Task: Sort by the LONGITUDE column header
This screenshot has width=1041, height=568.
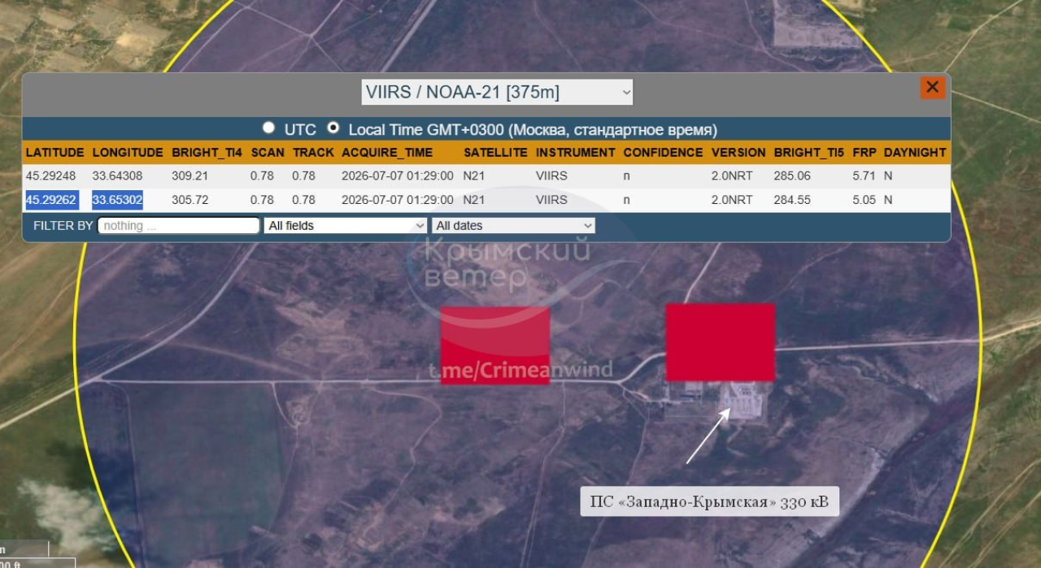Action: (x=128, y=152)
